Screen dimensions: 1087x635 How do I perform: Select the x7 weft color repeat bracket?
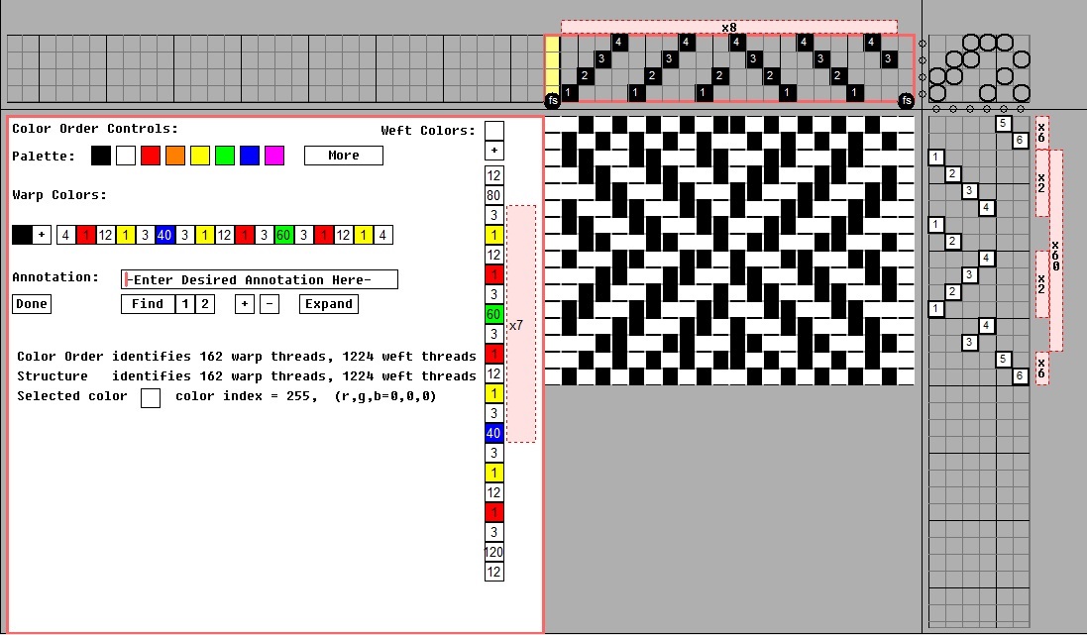[x=520, y=324]
